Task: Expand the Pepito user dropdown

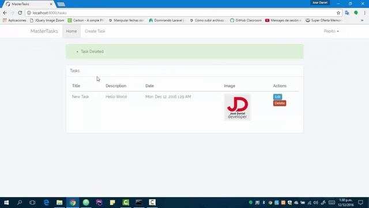Action: point(331,31)
